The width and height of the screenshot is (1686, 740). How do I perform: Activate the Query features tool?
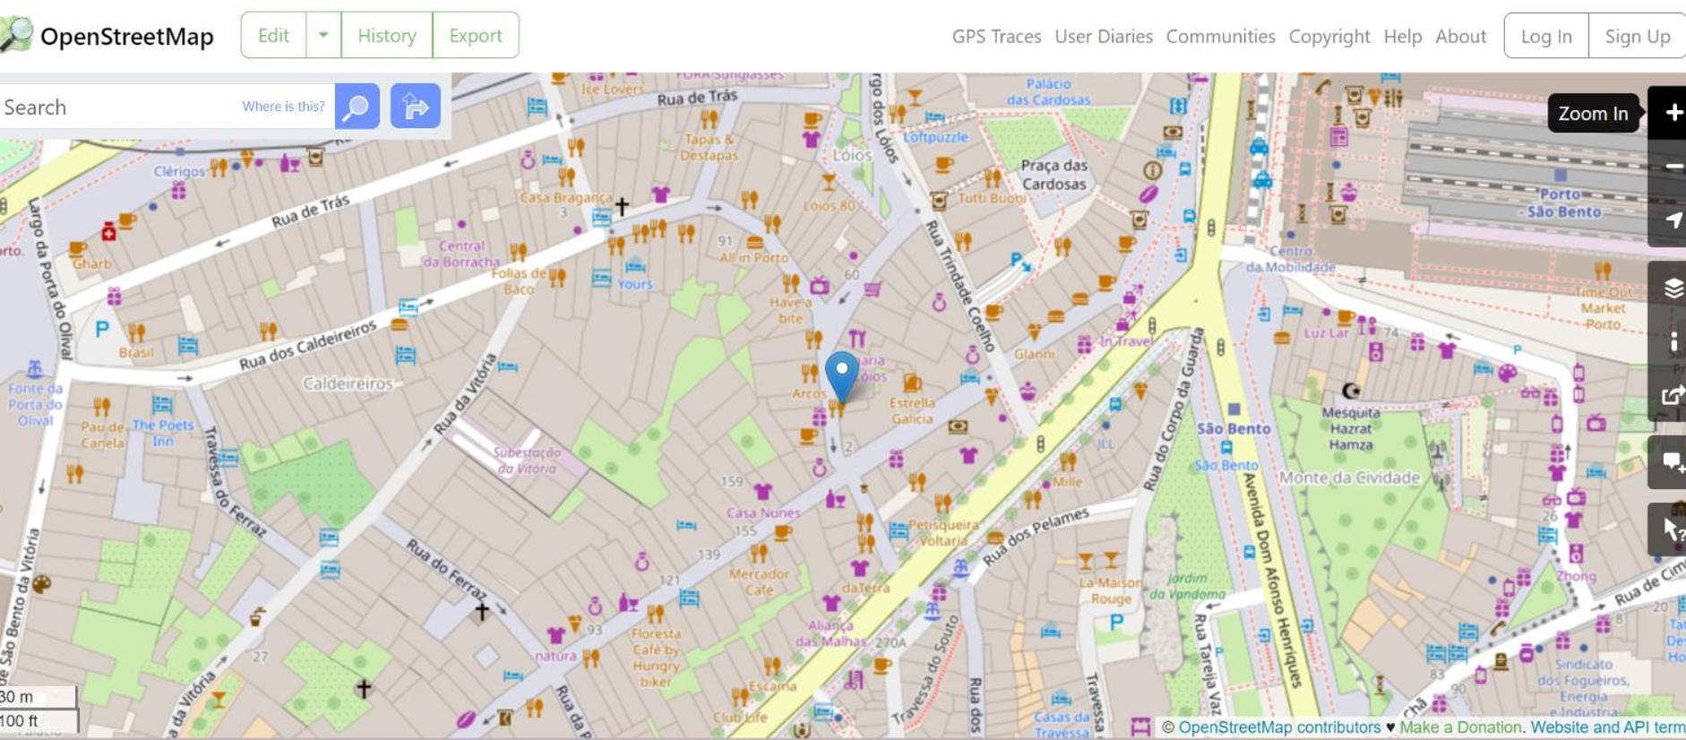tap(1672, 529)
